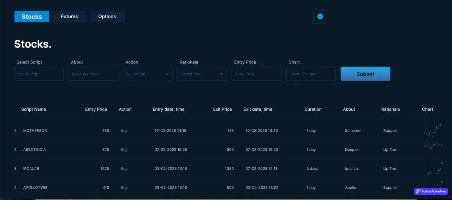Click exit date 10-02-2025 14:23

(x=262, y=131)
